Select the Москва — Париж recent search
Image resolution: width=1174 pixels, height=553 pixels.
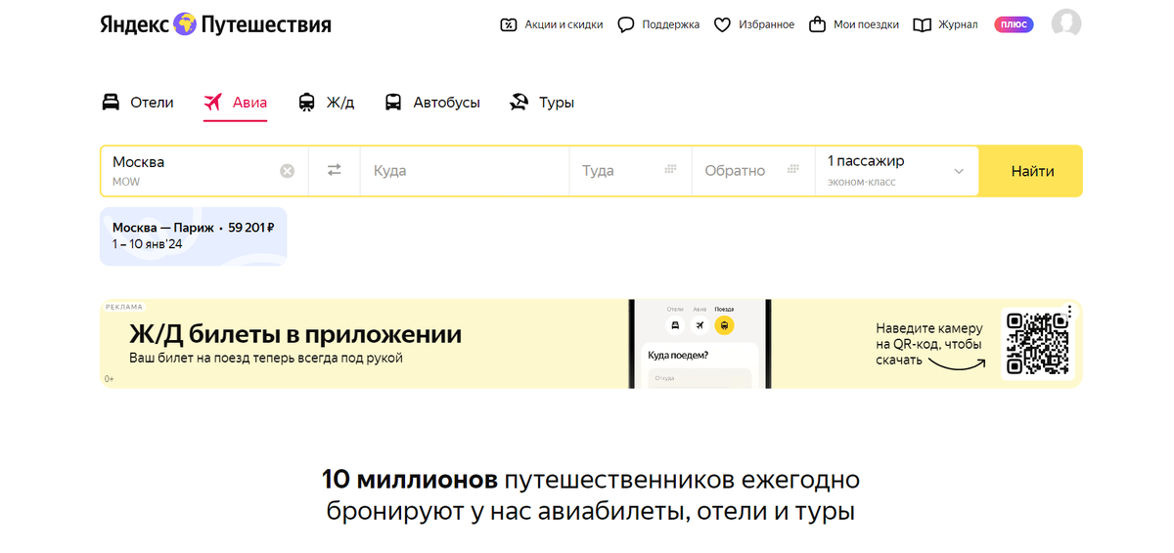click(x=194, y=236)
